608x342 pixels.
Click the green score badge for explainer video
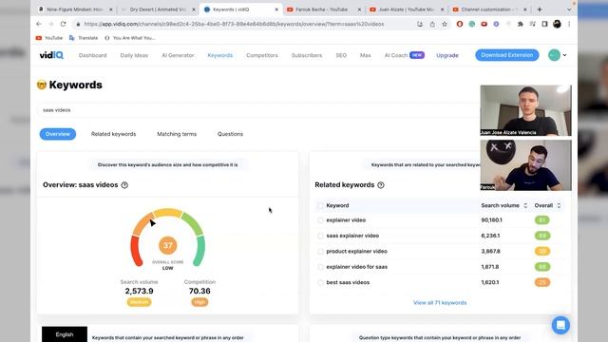pos(542,220)
